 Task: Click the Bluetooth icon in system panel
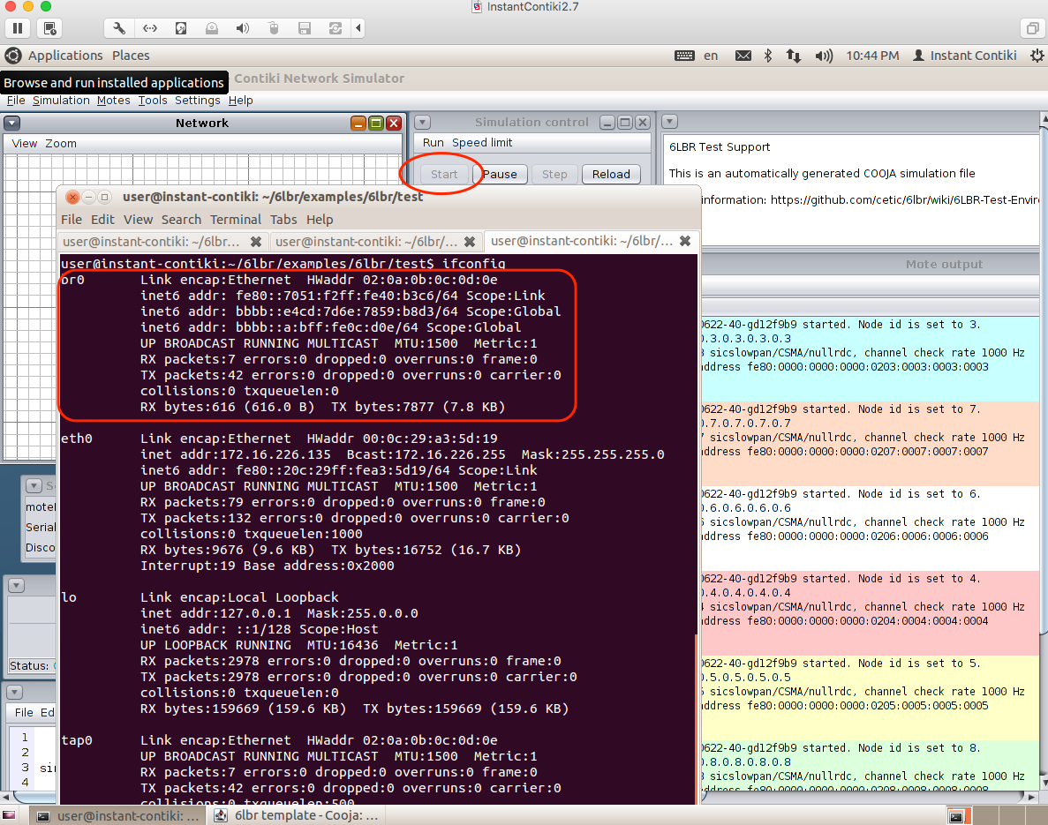[x=767, y=56]
